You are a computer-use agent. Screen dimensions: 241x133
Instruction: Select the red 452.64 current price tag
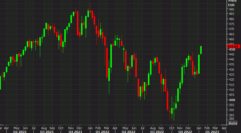coord(233,46)
